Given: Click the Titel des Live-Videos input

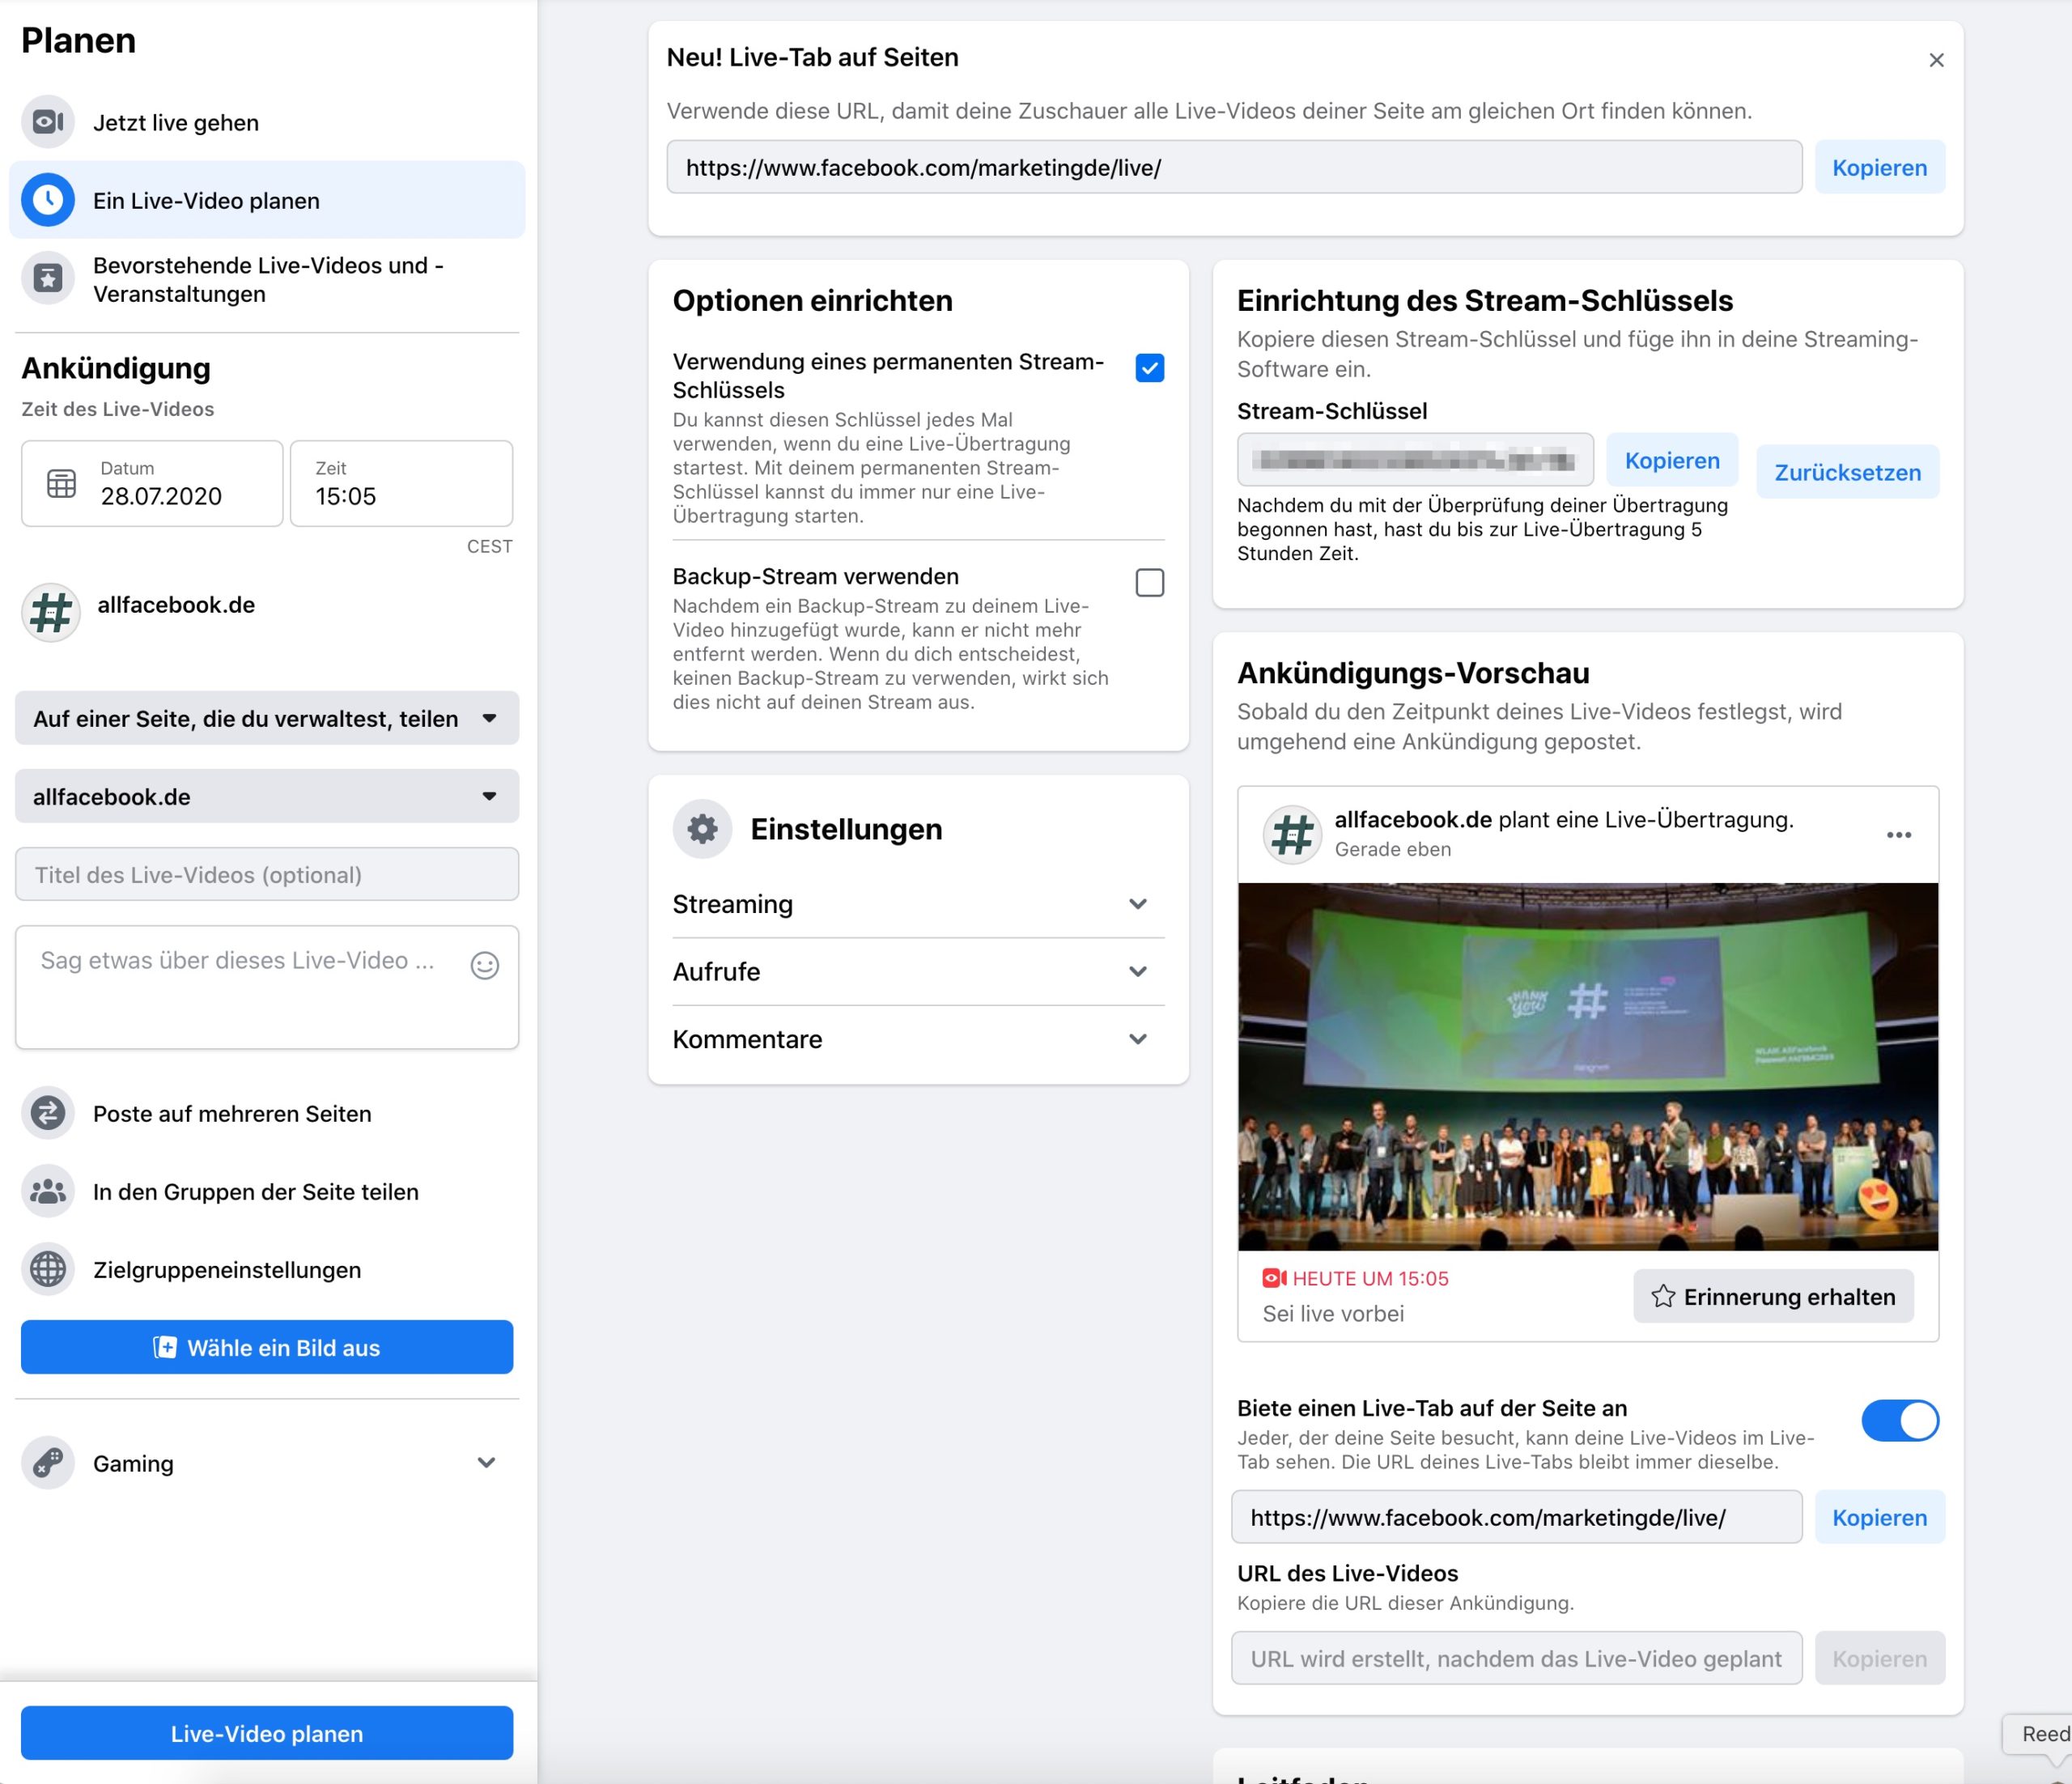Looking at the screenshot, I should 267,874.
